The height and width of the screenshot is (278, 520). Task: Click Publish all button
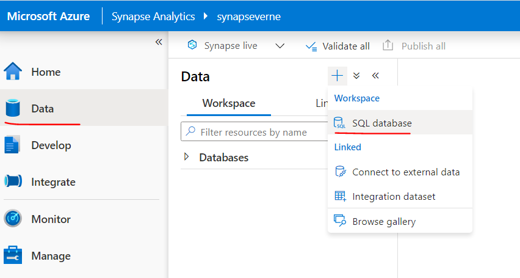click(414, 46)
